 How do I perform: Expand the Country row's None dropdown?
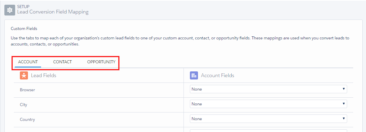[x=268, y=119]
